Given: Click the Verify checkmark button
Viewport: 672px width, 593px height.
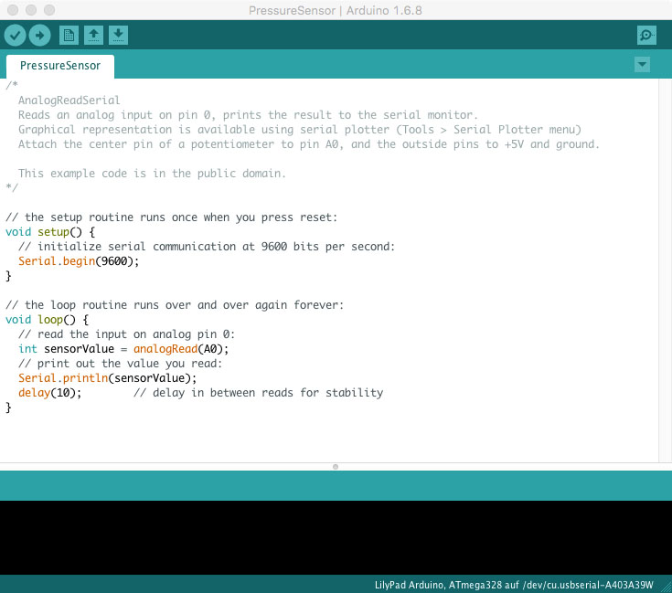Looking at the screenshot, I should 15,35.
